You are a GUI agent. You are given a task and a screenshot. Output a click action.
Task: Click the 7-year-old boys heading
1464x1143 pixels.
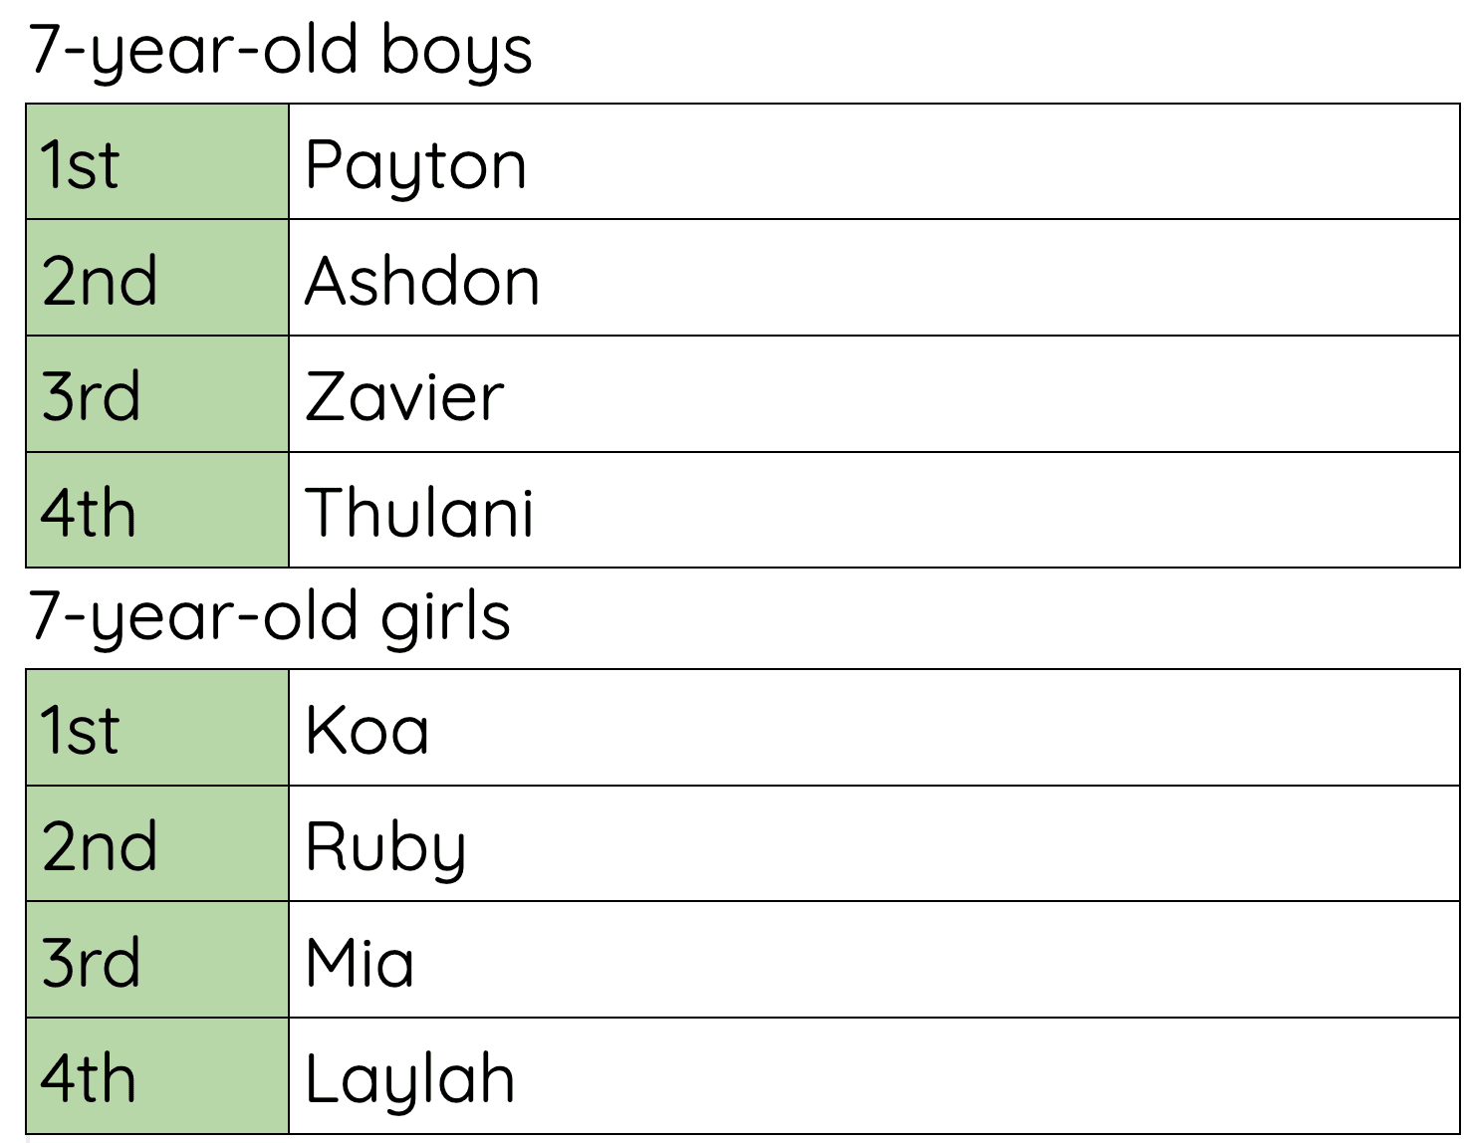(281, 51)
